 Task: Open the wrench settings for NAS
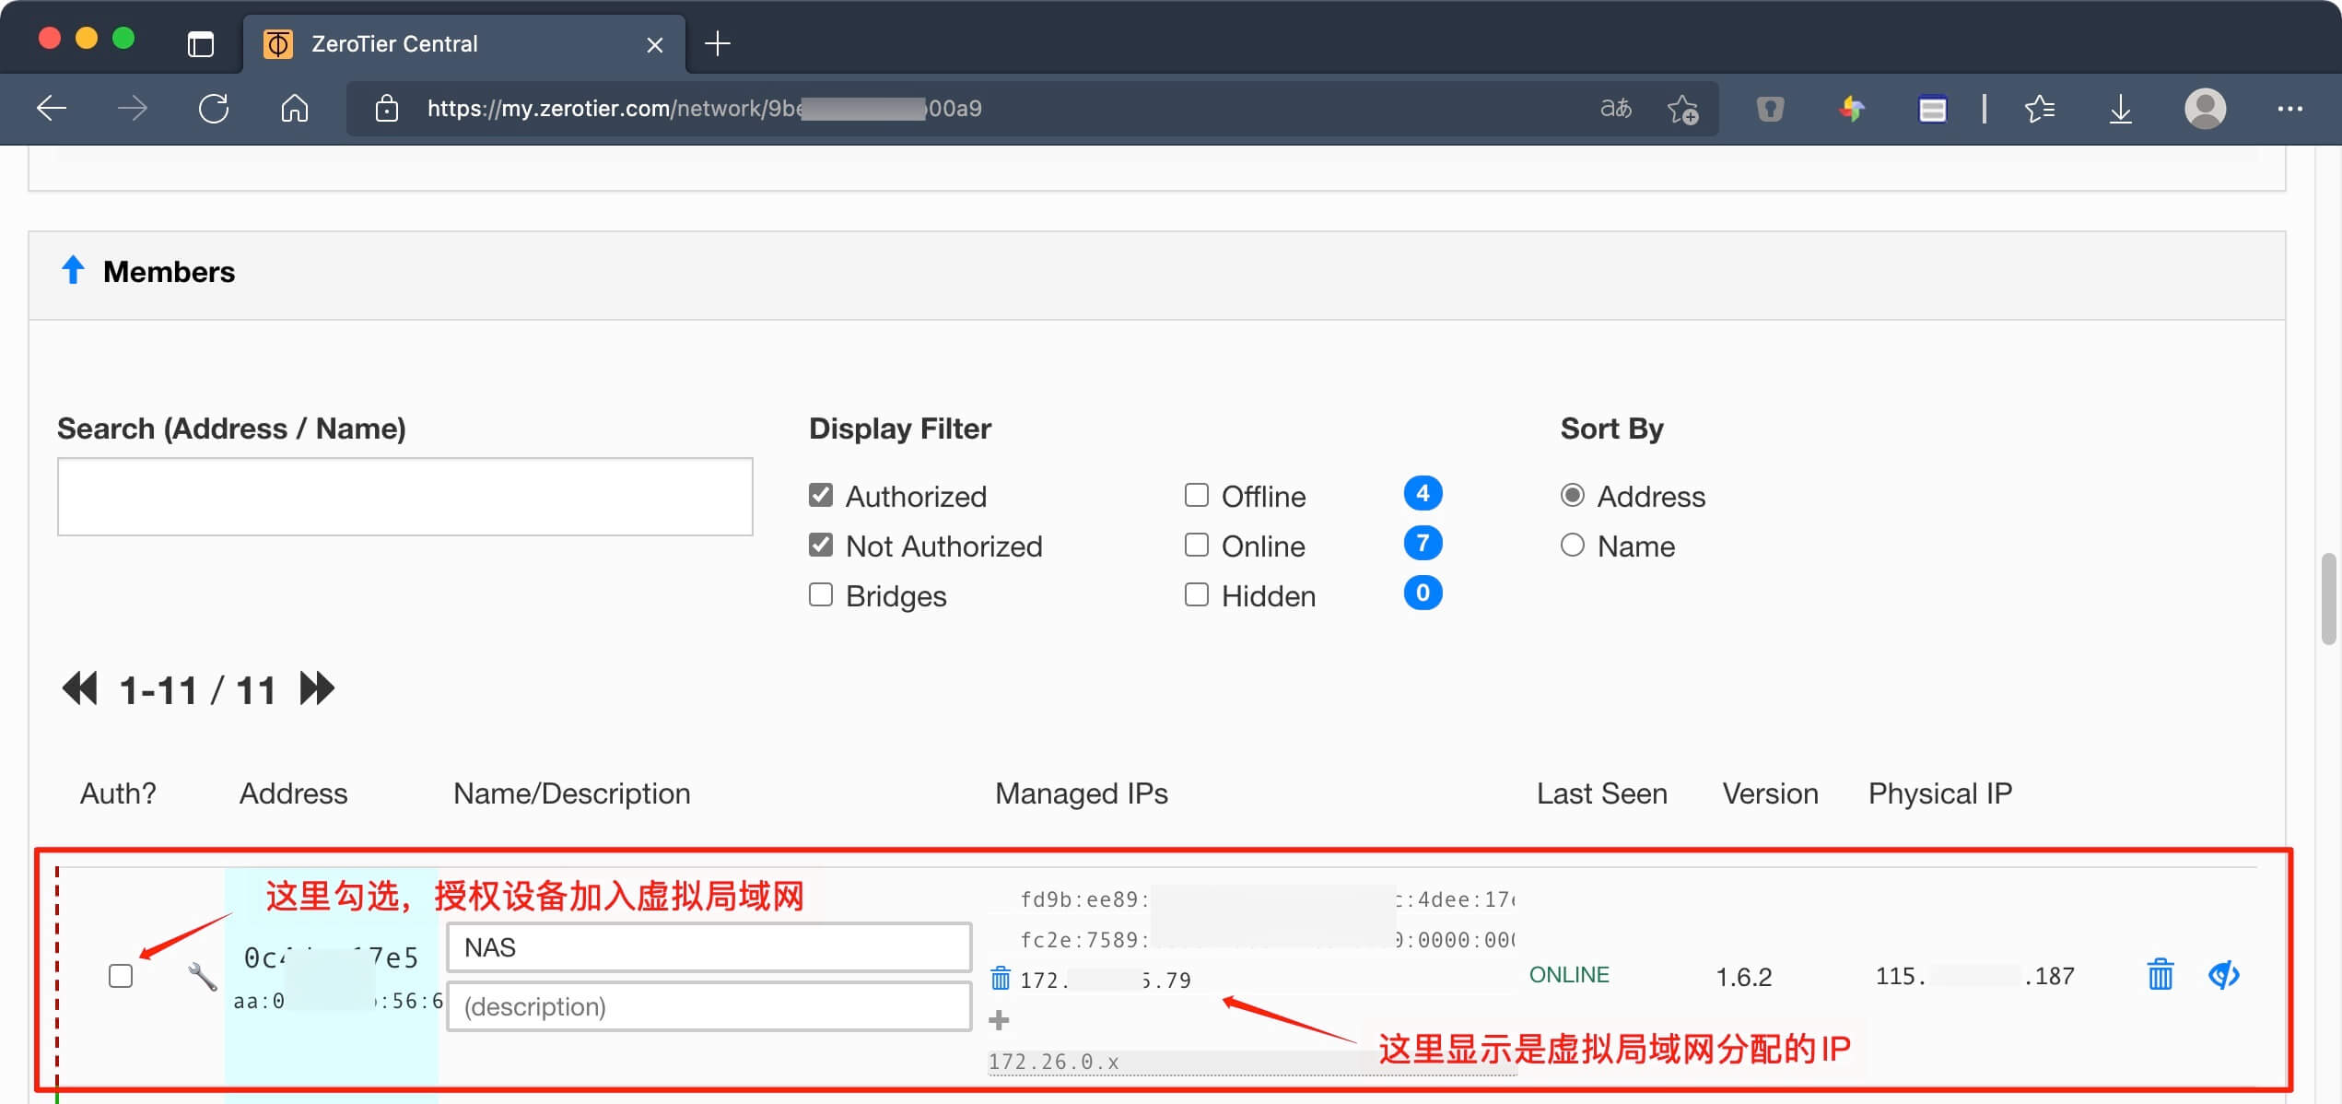202,977
